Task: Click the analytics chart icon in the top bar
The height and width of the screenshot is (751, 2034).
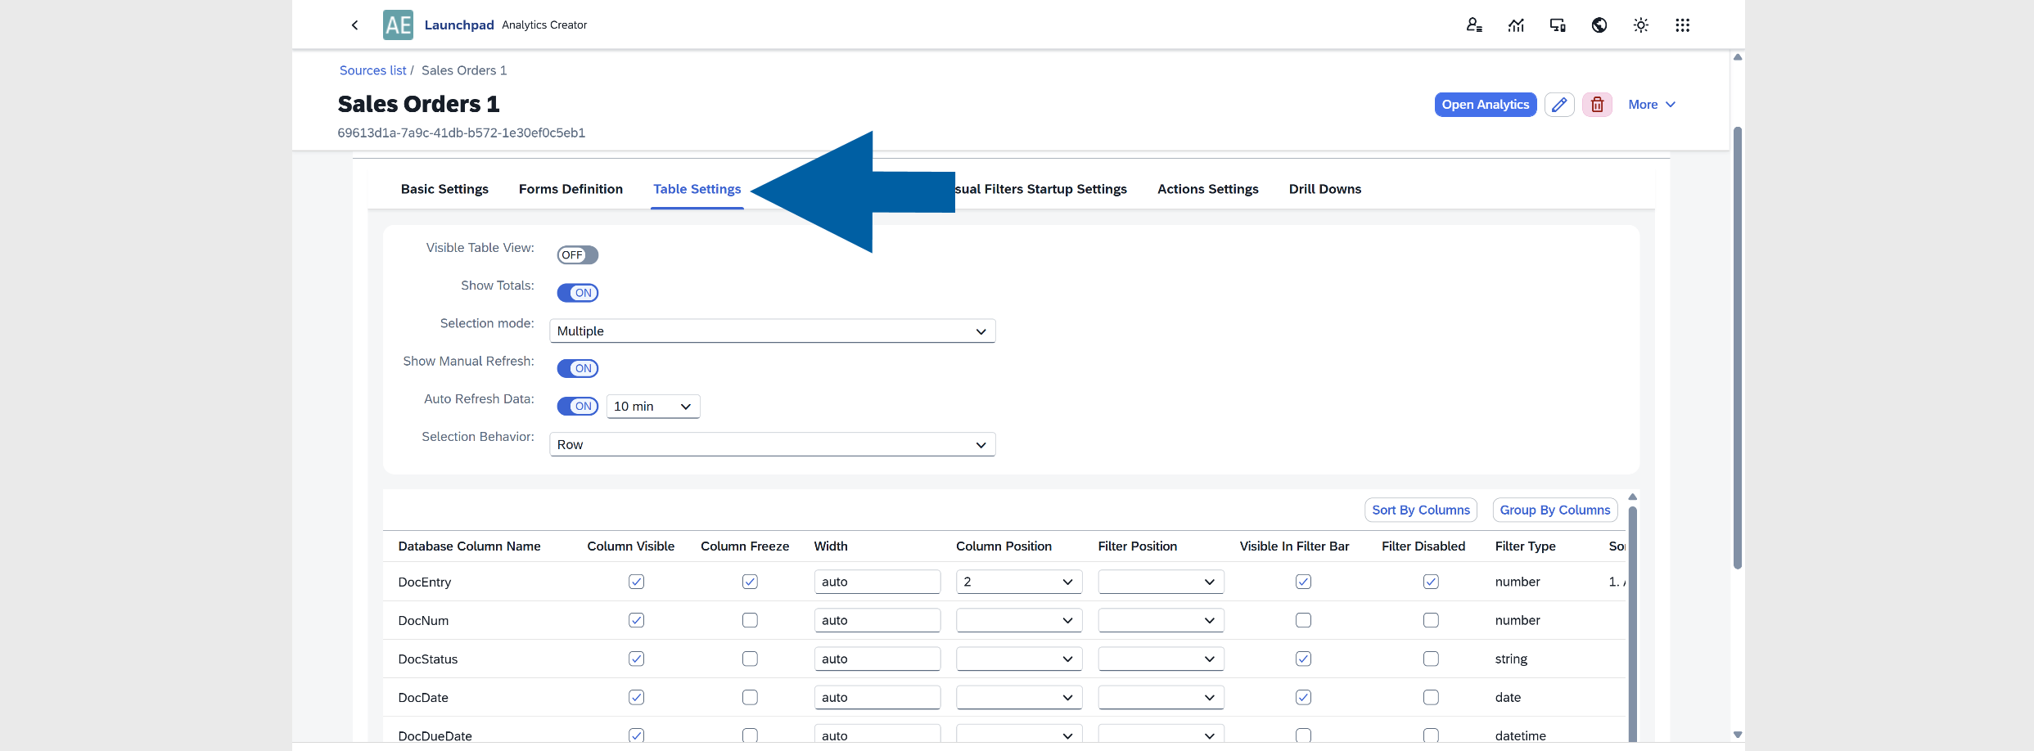Action: 1516,25
